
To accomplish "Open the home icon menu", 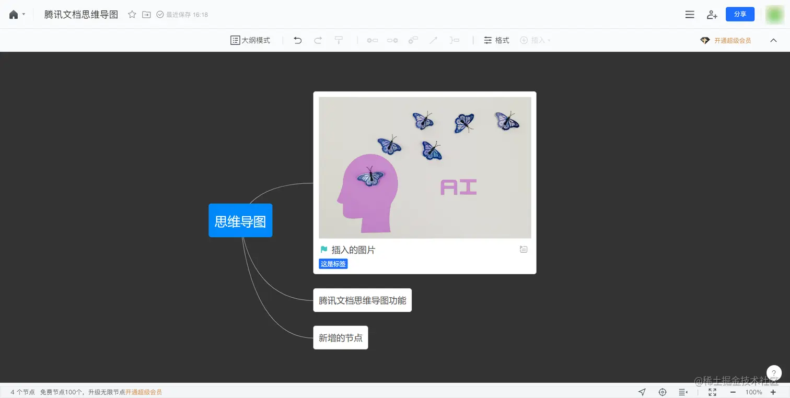I will coord(17,15).
